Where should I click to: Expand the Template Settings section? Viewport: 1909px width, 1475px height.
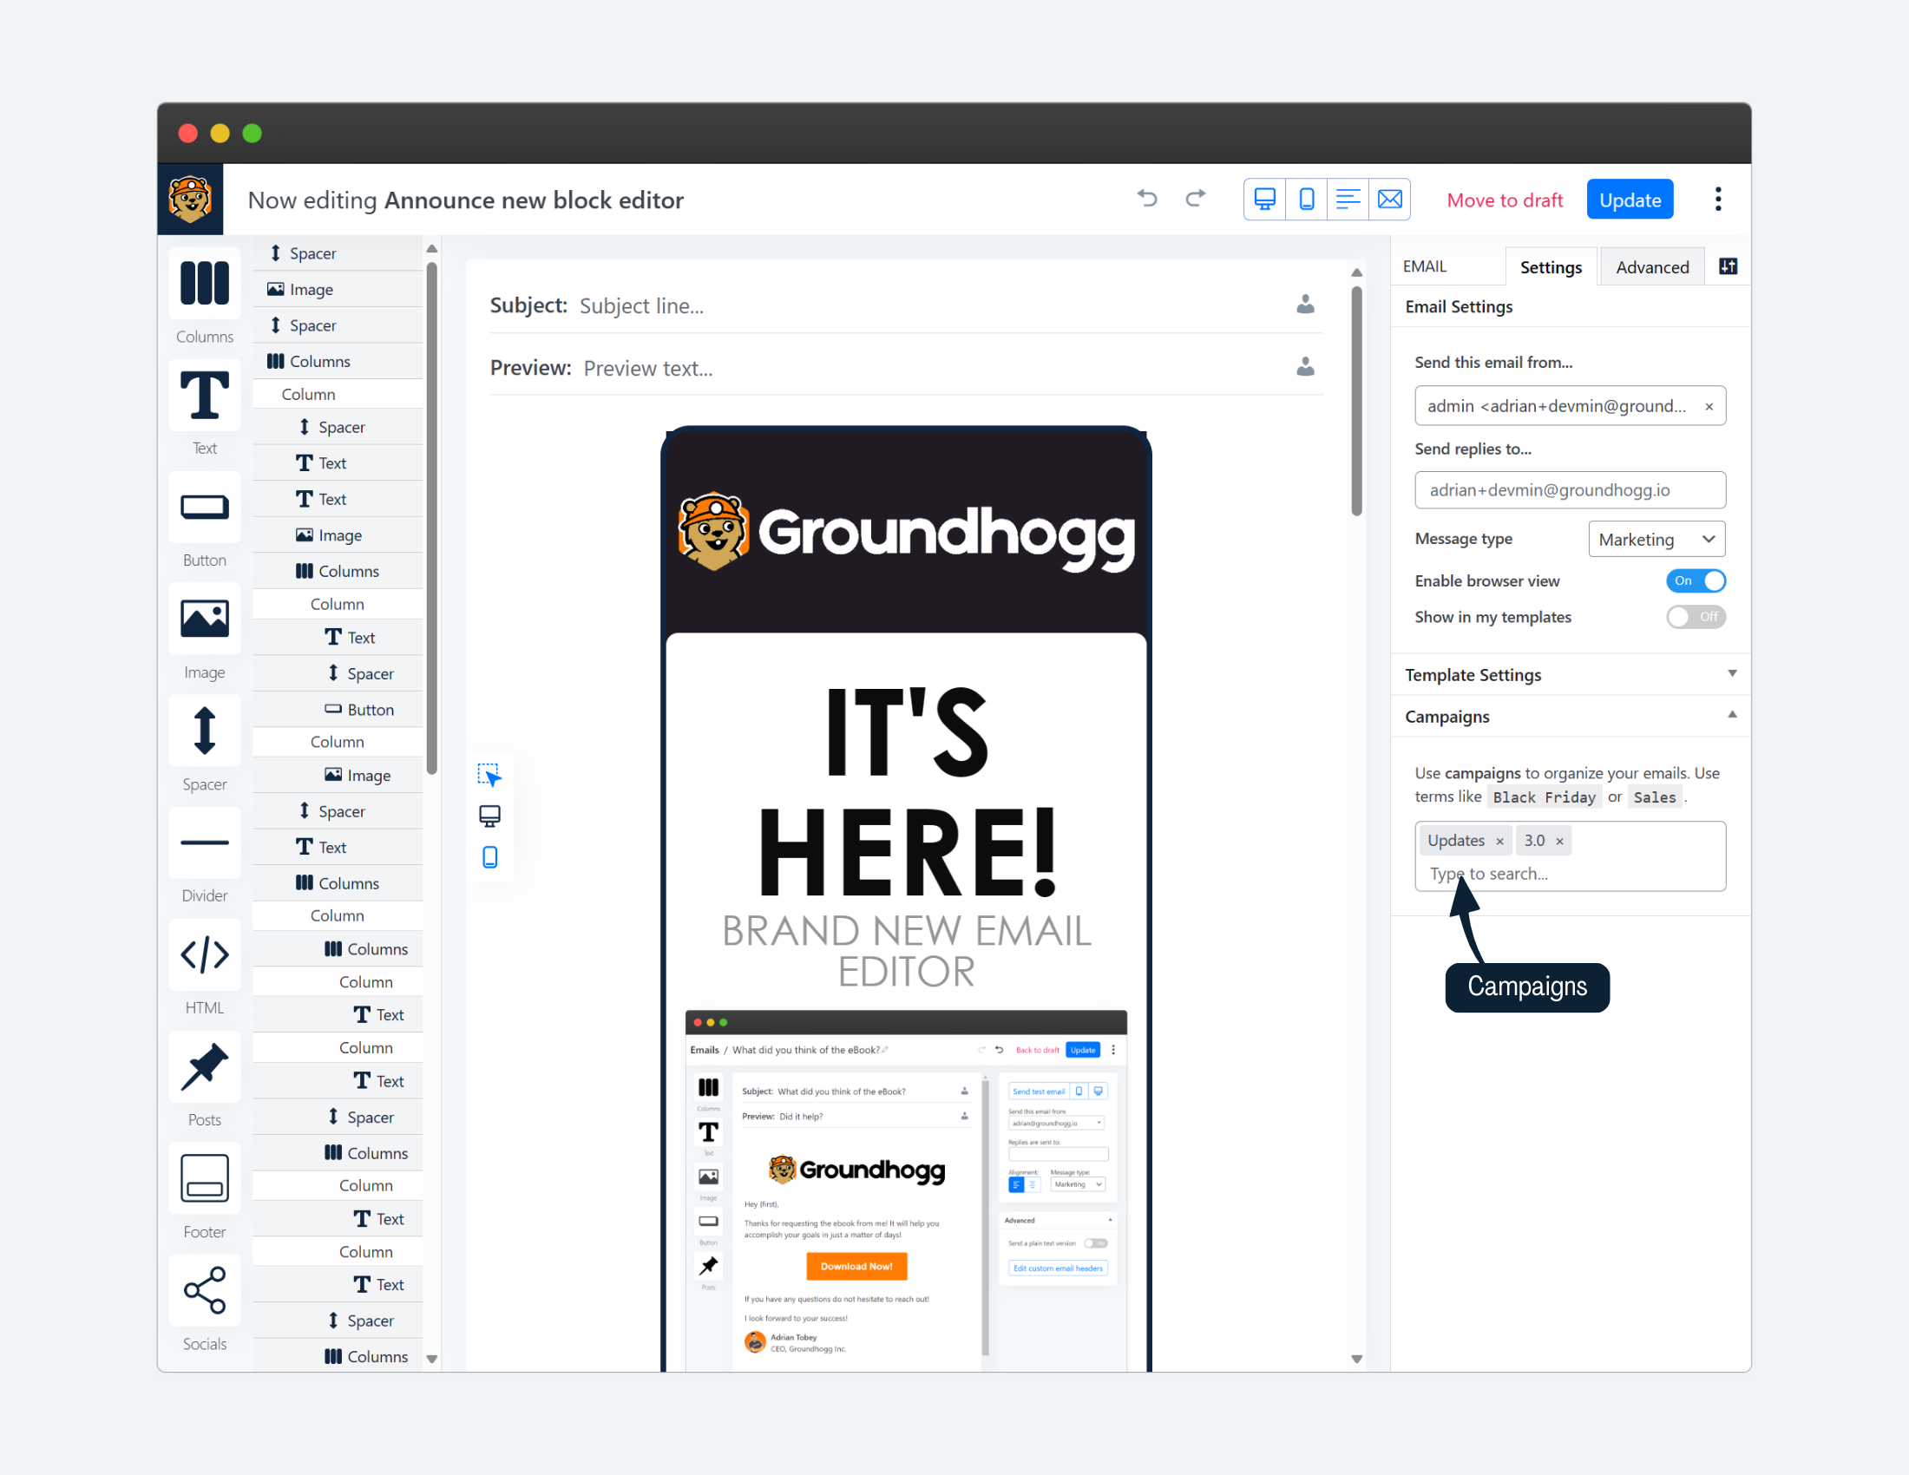point(1571,675)
